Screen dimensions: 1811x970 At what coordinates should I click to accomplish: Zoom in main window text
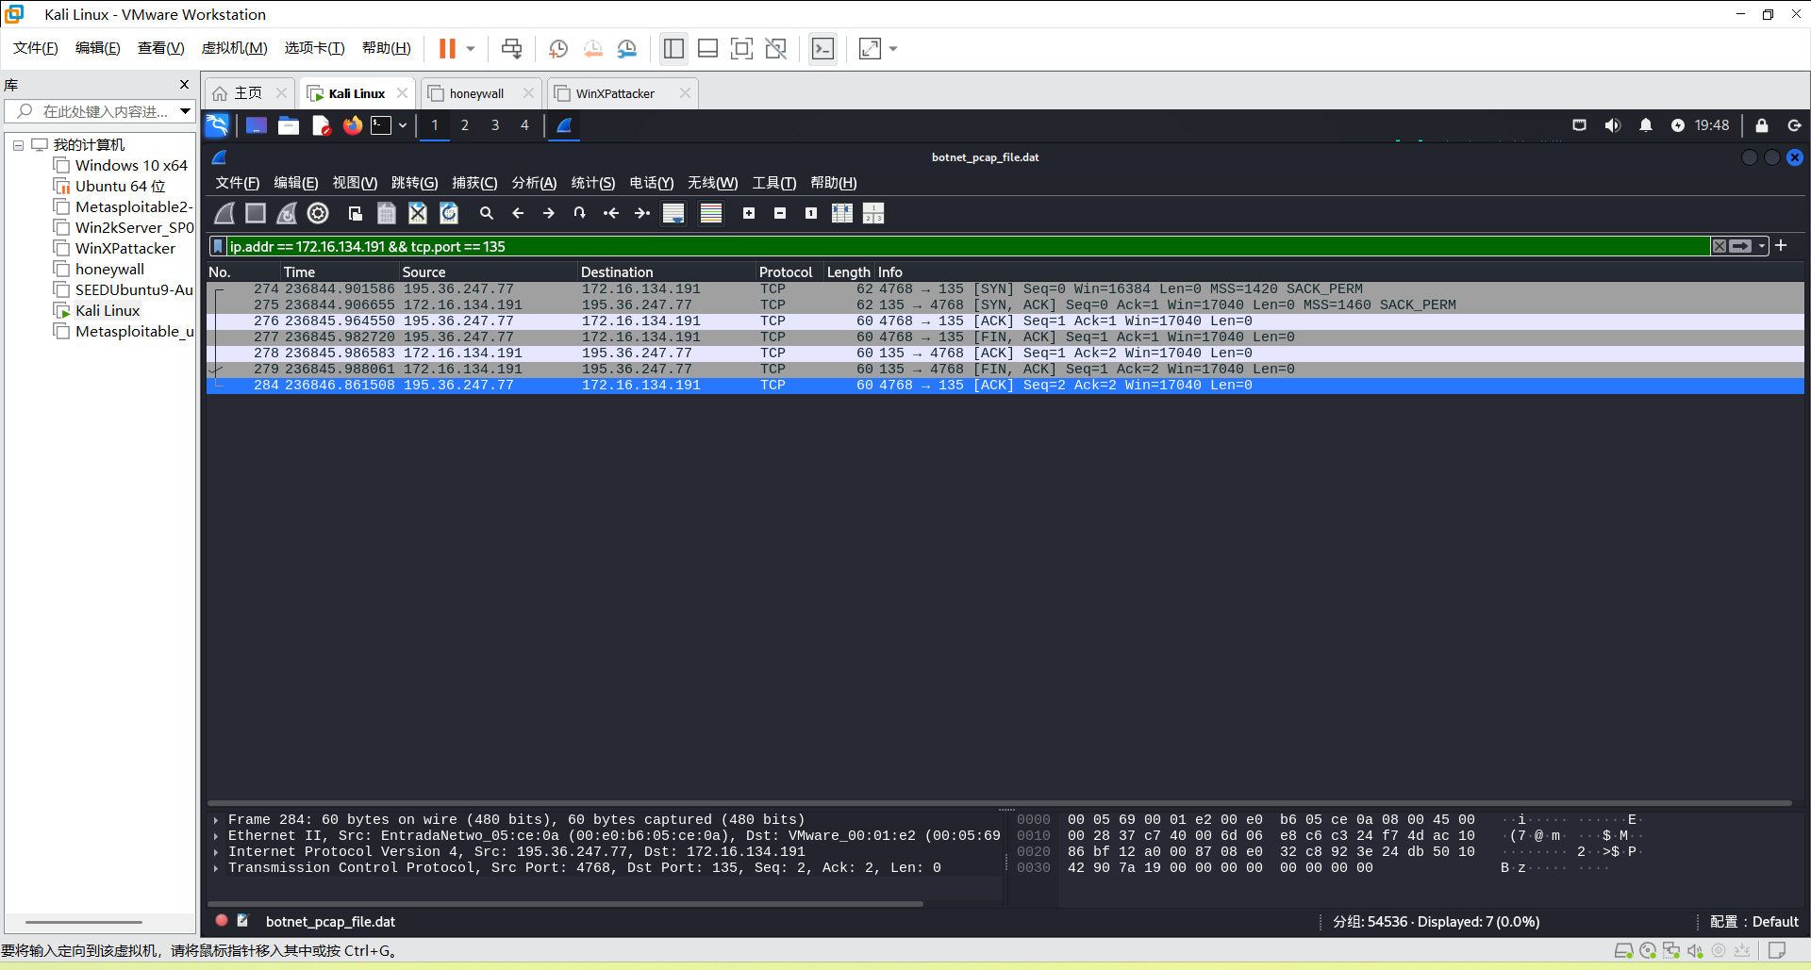point(749,214)
